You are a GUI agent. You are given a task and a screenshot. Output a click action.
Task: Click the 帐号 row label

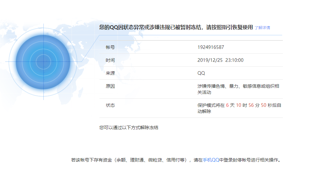110,47
